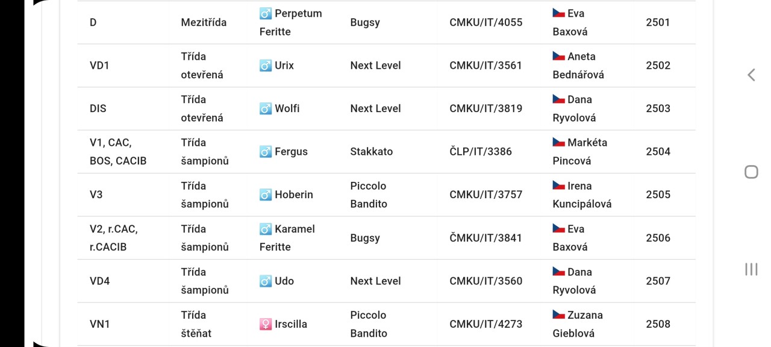Select the Mezitřída class cell
This screenshot has height=347, width=771.
pos(204,22)
